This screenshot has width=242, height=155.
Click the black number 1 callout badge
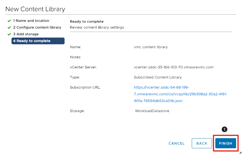point(224,129)
